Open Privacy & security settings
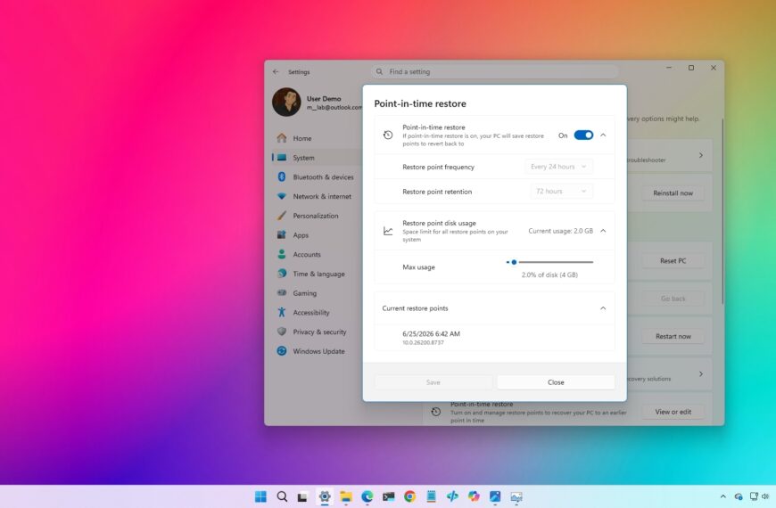The height and width of the screenshot is (508, 776). pyautogui.click(x=317, y=332)
